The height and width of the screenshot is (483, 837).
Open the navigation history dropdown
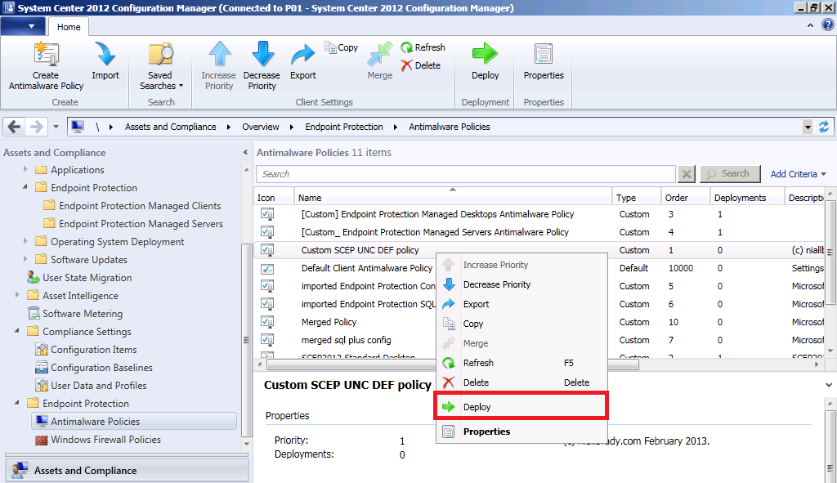(56, 127)
